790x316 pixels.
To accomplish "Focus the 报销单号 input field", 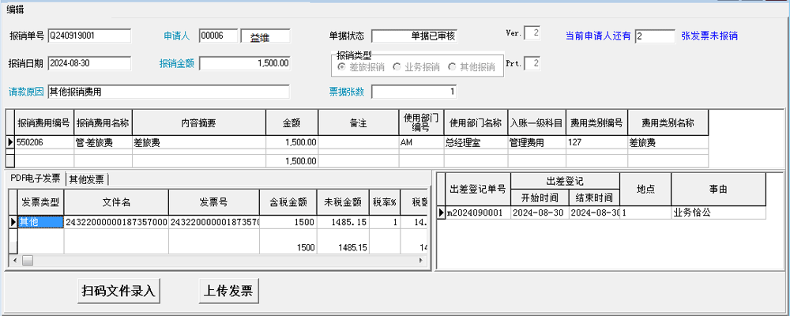I will coord(88,36).
